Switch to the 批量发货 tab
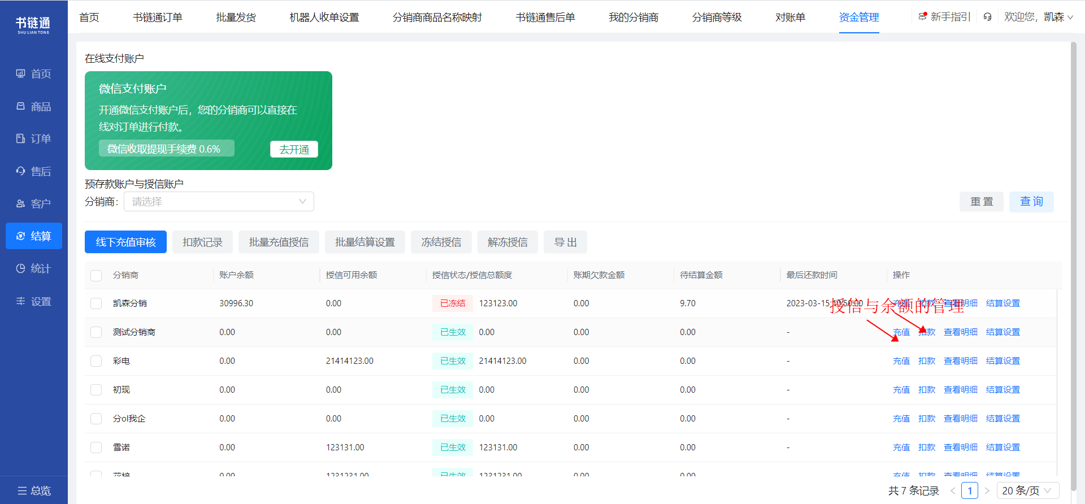Viewport: 1085px width, 504px height. tap(236, 18)
